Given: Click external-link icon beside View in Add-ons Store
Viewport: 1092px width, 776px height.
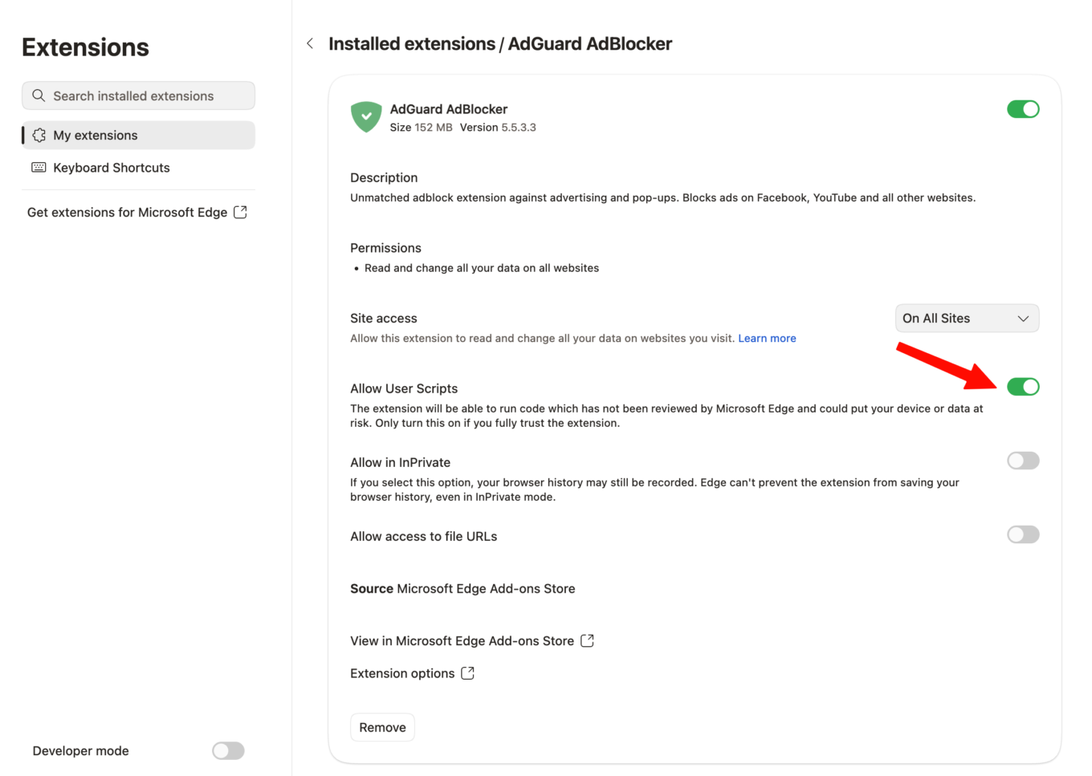Looking at the screenshot, I should tap(587, 640).
